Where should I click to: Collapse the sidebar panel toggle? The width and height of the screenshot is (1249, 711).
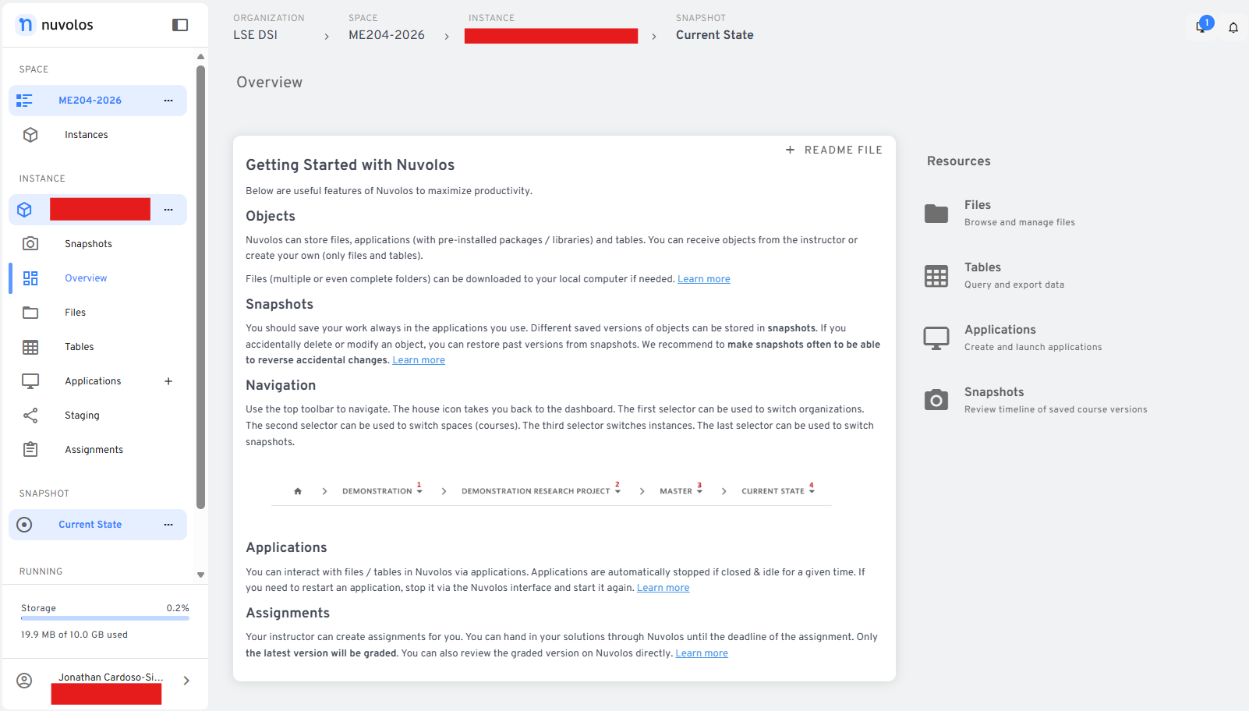point(180,25)
